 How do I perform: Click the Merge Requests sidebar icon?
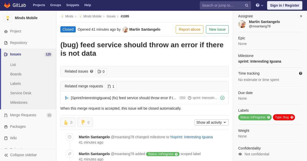click(6, 115)
